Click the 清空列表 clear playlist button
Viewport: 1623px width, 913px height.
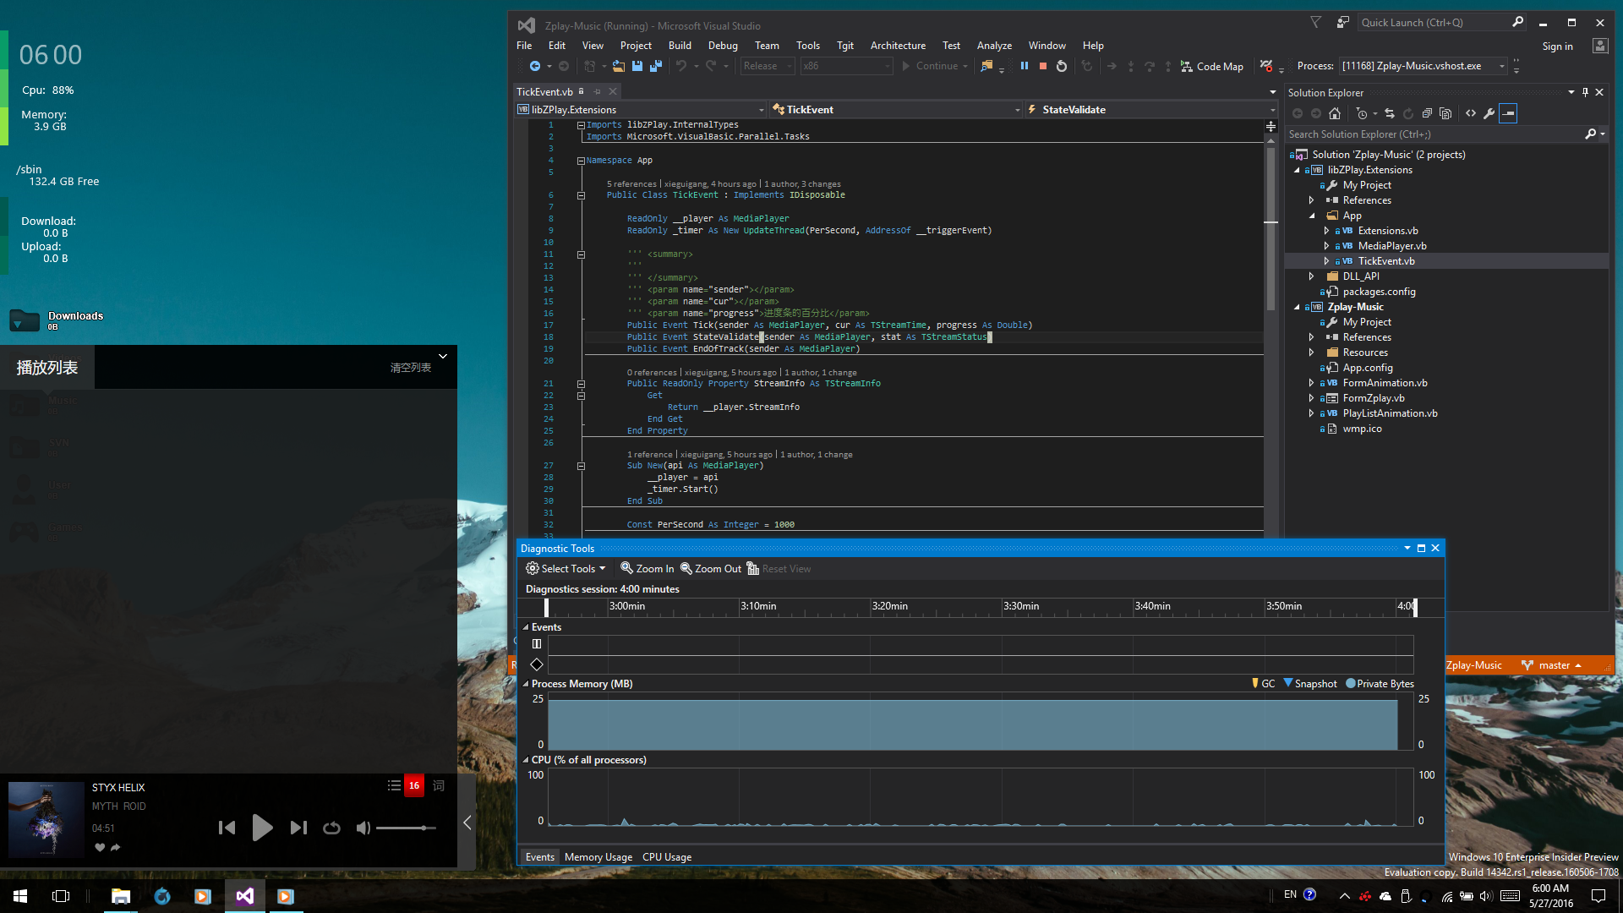point(411,368)
